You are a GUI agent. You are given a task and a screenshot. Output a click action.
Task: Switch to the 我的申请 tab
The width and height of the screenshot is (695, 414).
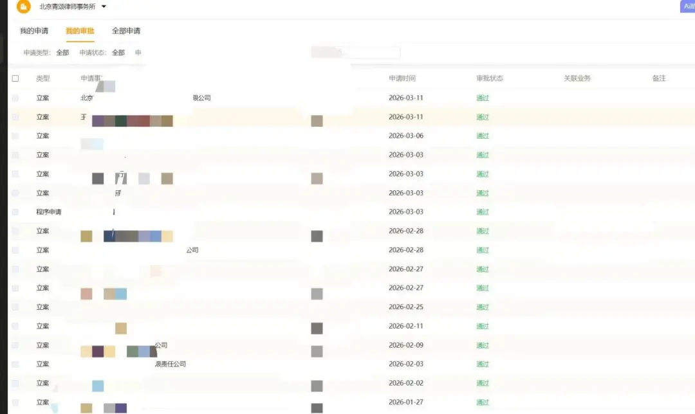coord(34,31)
